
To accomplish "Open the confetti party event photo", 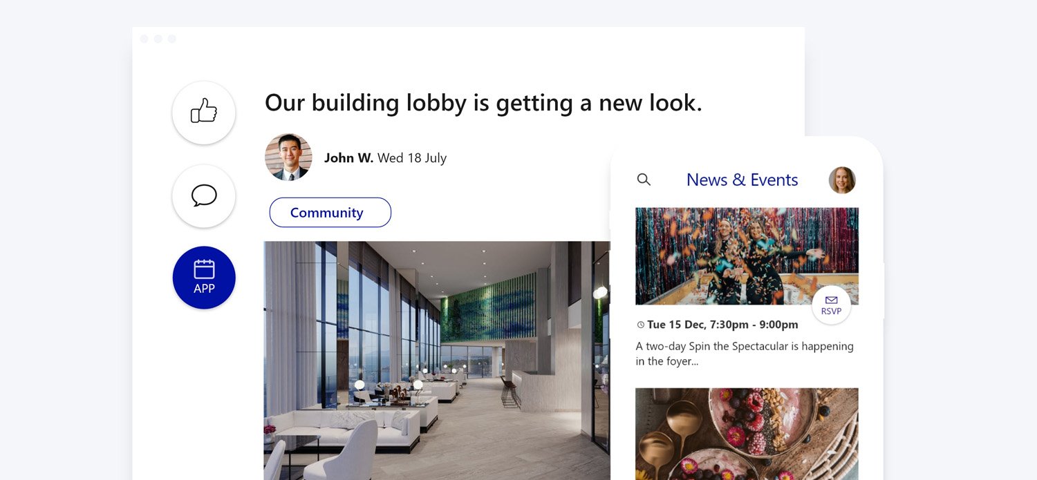I will (x=747, y=256).
